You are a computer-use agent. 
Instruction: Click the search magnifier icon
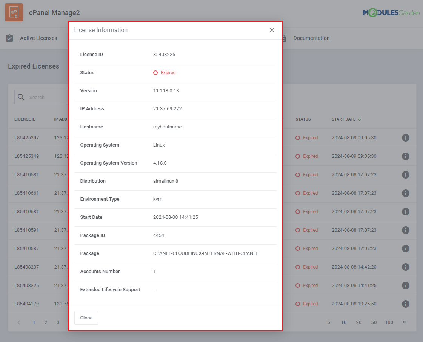point(21,97)
